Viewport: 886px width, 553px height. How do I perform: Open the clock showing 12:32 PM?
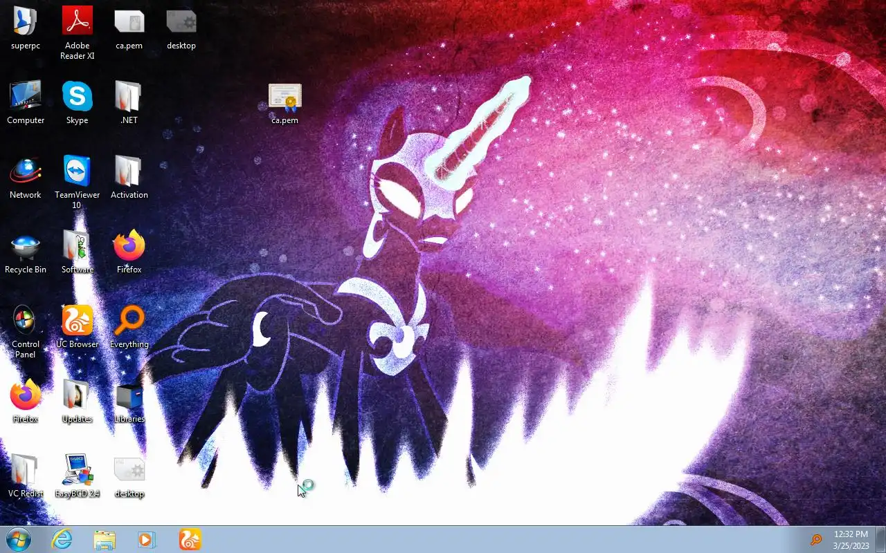pyautogui.click(x=851, y=540)
